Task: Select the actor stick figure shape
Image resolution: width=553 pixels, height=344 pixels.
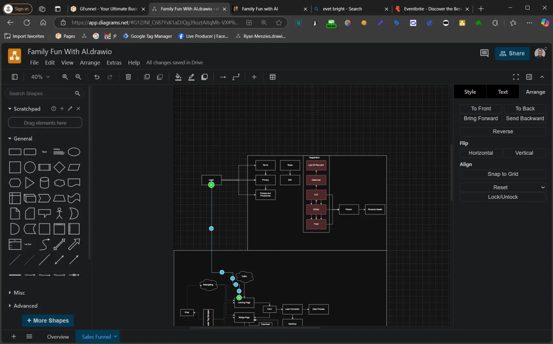Action: tap(59, 213)
